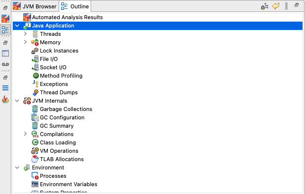
Task: Click the Thread Dumps icon
Action: pyautogui.click(x=35, y=92)
